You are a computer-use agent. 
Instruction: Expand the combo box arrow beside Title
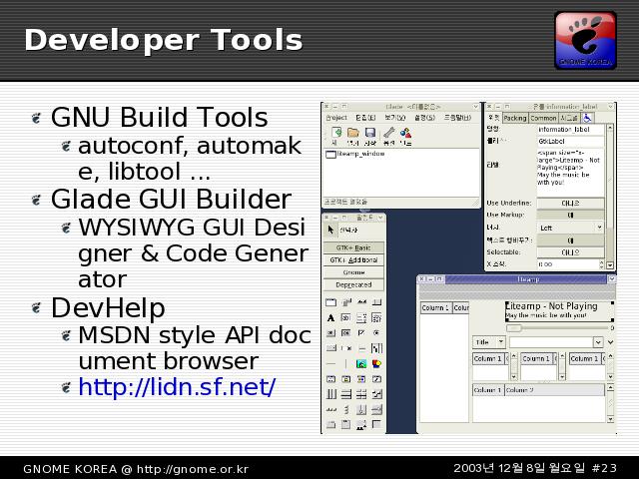[x=599, y=342]
